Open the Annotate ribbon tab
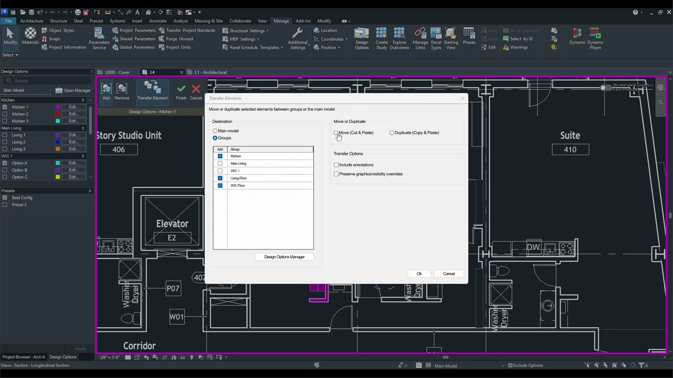 tap(158, 21)
